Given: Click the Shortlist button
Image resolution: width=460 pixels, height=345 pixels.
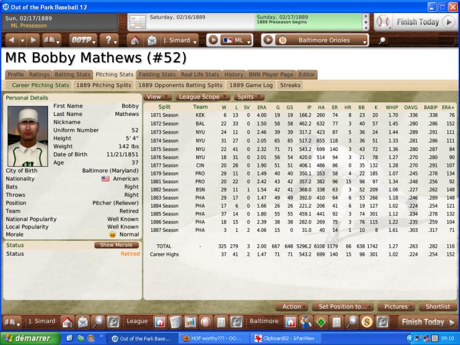Looking at the screenshot, I should pyautogui.click(x=437, y=307).
